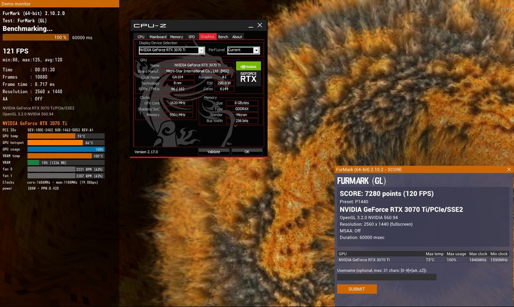Image resolution: width=514 pixels, height=307 pixels.
Task: Click the SUBMIT button in FurMark score
Action: click(x=357, y=289)
